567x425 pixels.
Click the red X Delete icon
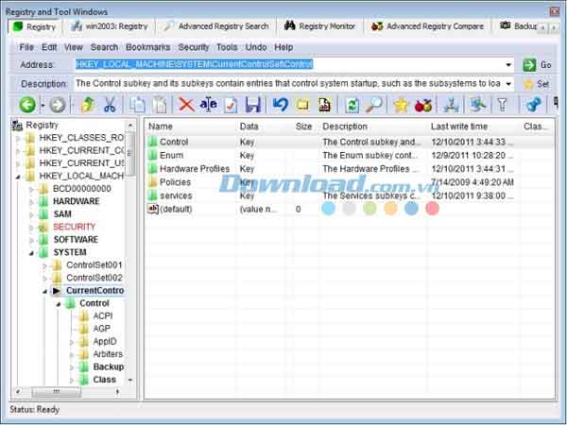186,105
